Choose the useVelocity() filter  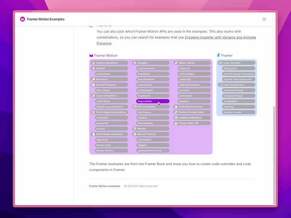click(194, 96)
